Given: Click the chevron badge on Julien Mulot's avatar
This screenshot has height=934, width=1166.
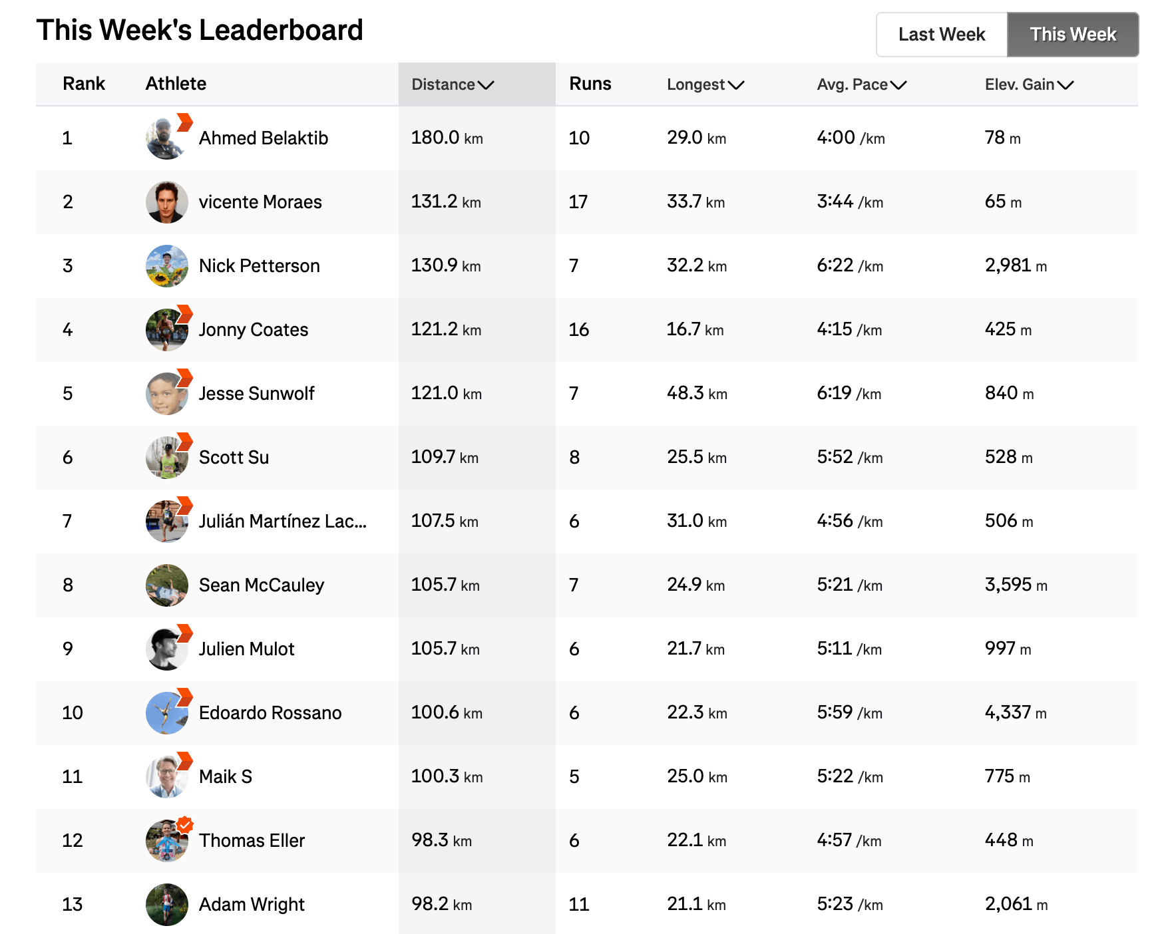Looking at the screenshot, I should pos(184,633).
